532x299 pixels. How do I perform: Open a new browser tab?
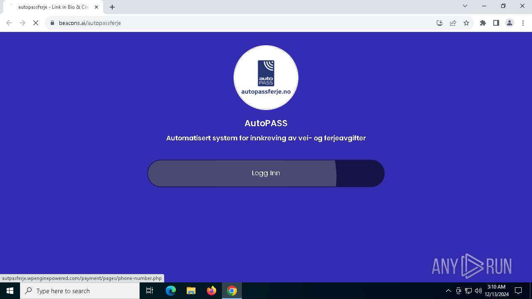(x=112, y=7)
